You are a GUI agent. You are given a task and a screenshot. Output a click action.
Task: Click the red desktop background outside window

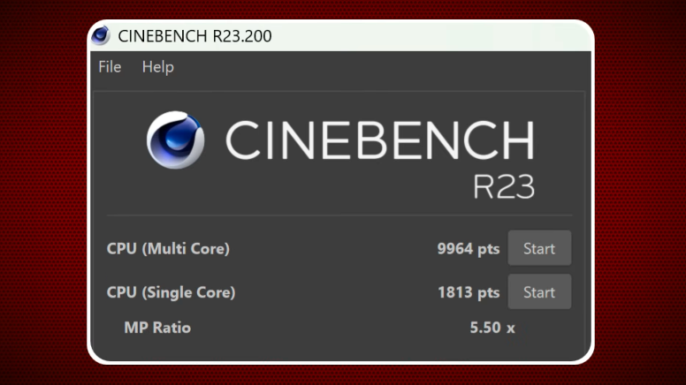coord(44,194)
